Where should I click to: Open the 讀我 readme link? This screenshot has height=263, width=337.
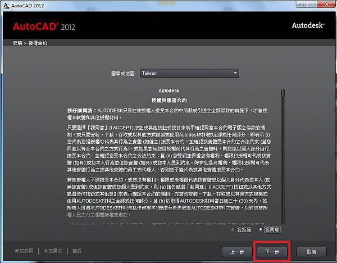click(x=77, y=251)
